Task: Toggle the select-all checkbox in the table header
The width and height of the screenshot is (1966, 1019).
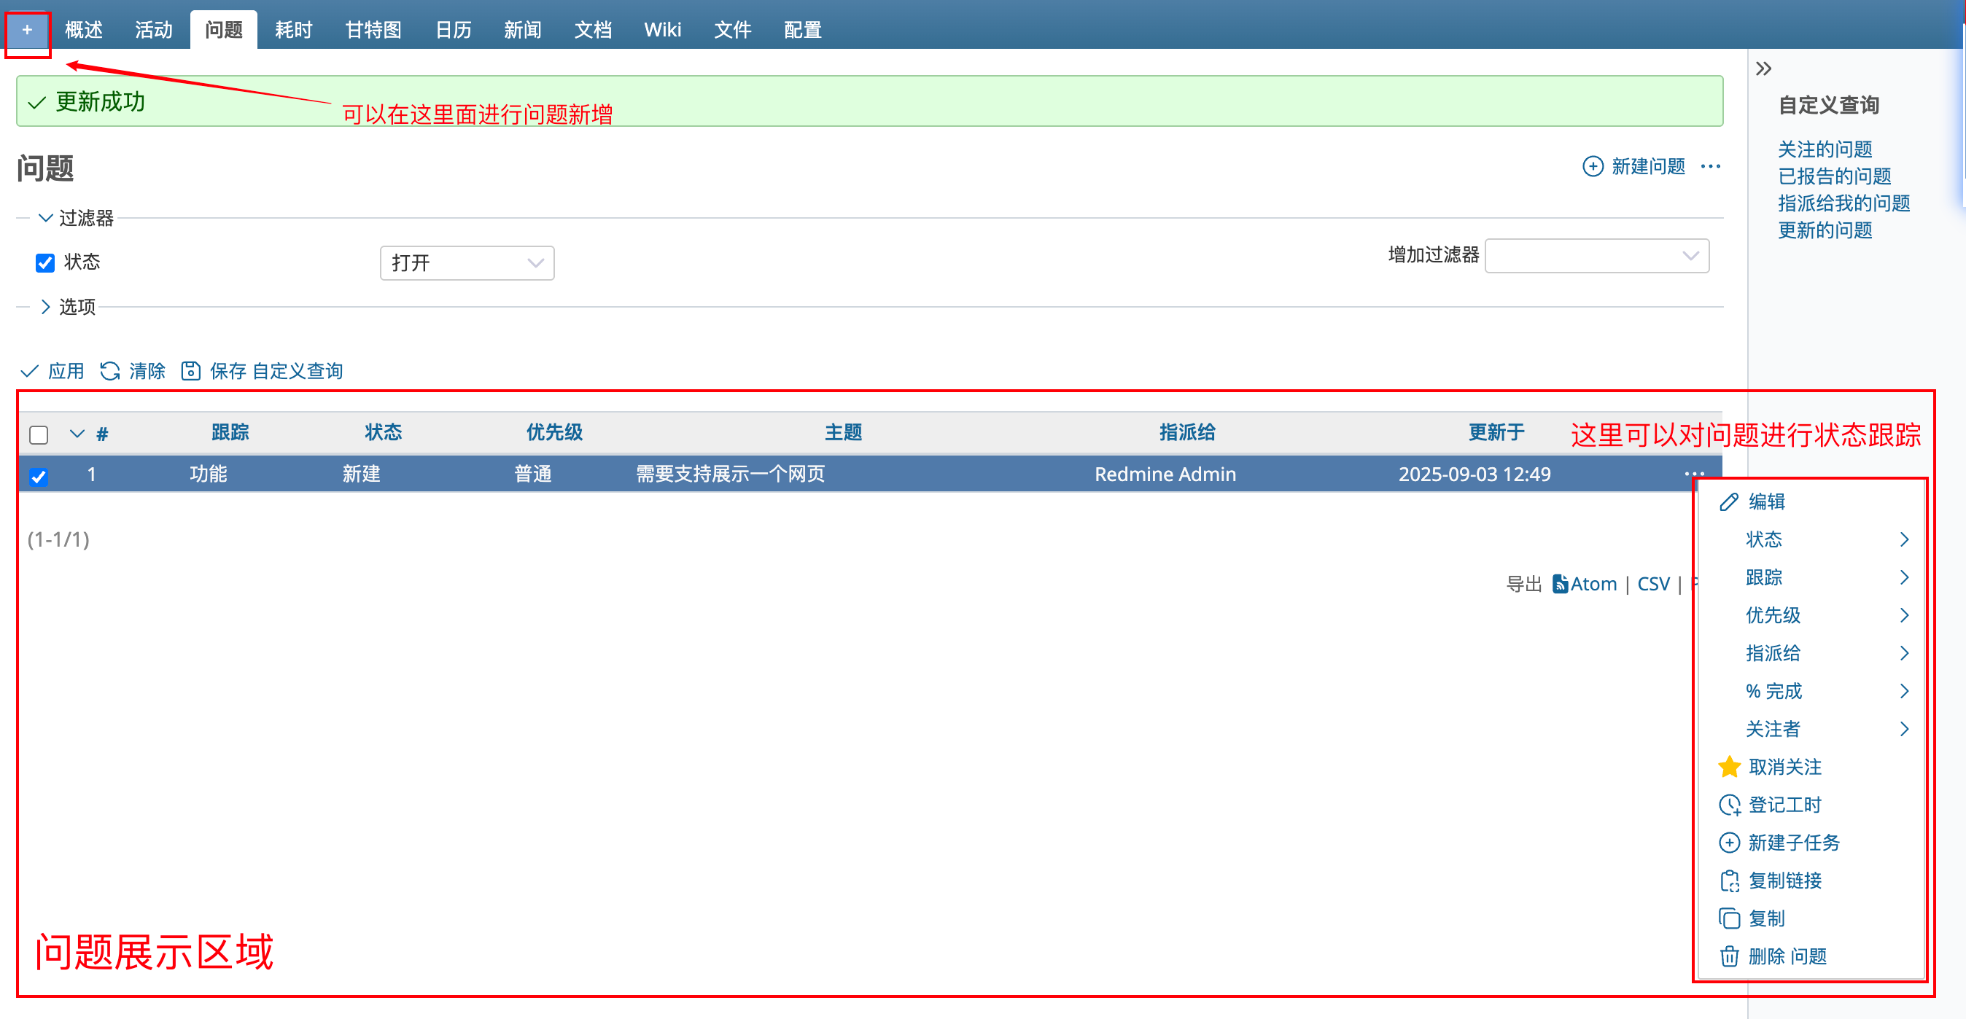Action: tap(39, 434)
